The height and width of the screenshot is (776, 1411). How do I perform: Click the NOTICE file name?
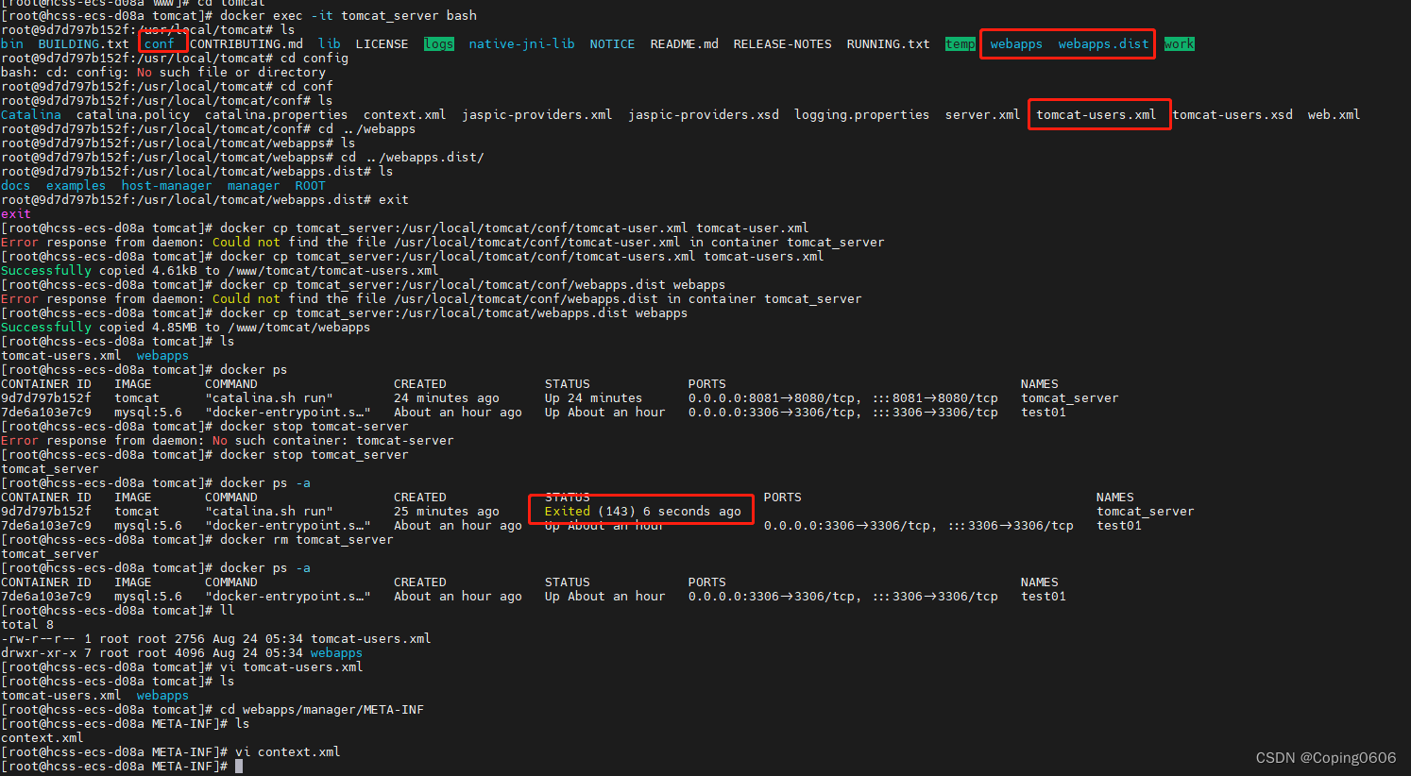click(612, 44)
